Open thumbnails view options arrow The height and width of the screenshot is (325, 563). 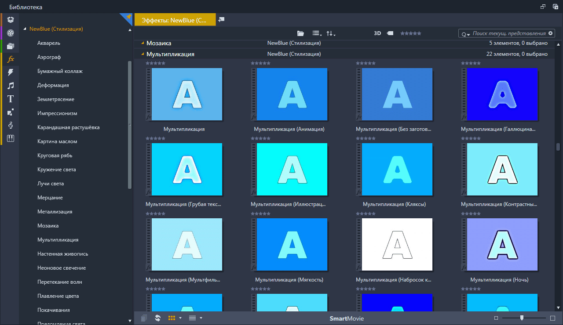click(180, 318)
